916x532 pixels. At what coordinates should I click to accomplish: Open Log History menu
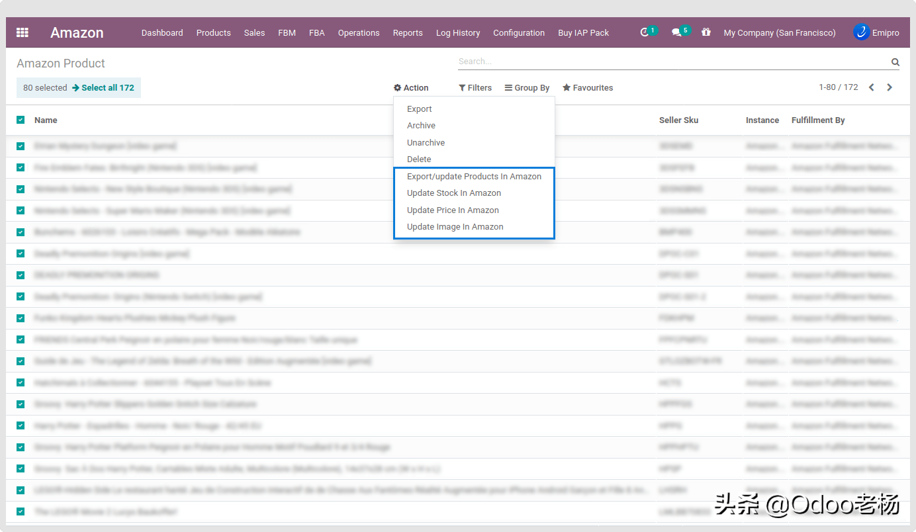click(x=458, y=32)
